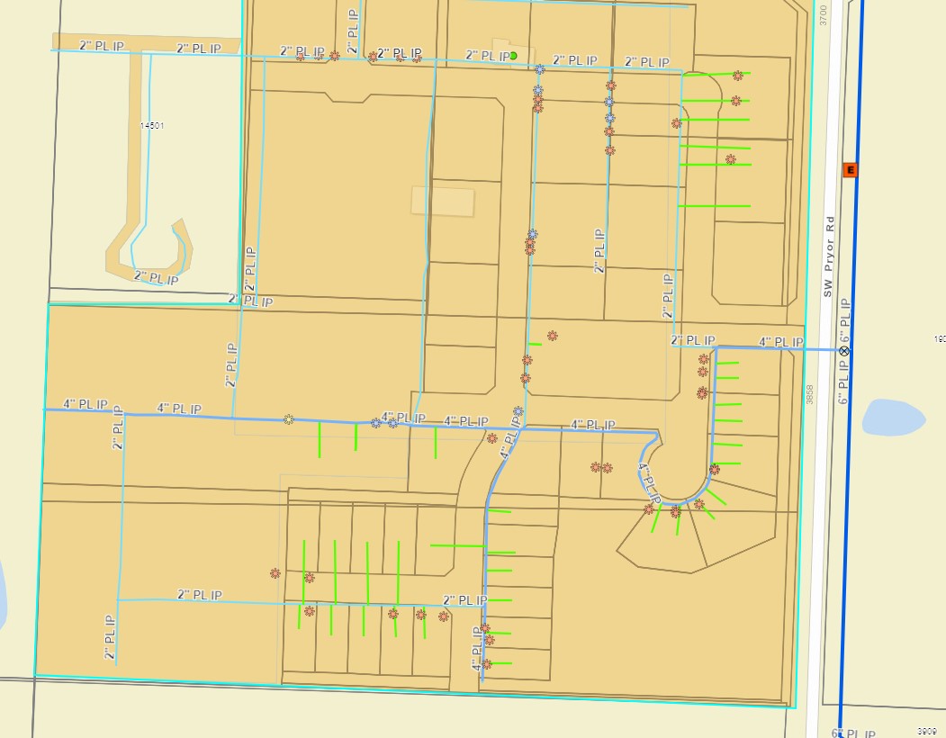
Task: Click the leftmost of two blue markers on the 4" main
Action: 376,422
